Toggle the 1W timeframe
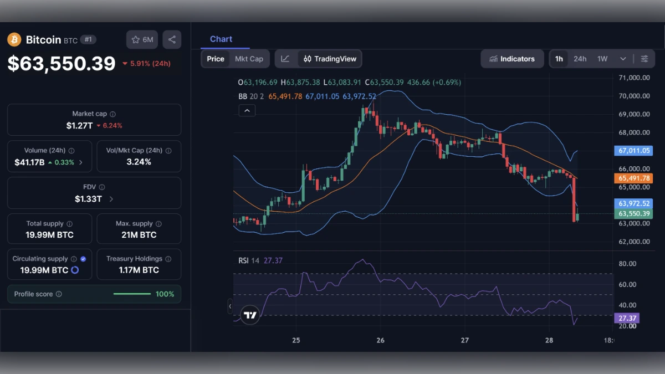This screenshot has width=665, height=374. tap(602, 58)
